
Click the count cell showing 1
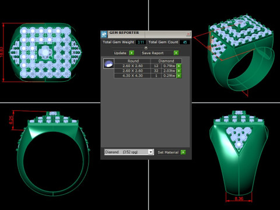click(156, 76)
